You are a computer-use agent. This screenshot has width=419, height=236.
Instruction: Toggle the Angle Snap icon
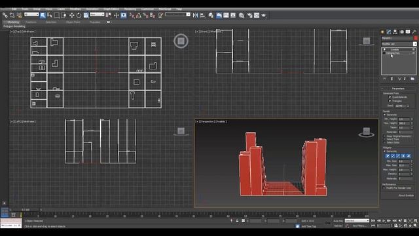[139, 15]
